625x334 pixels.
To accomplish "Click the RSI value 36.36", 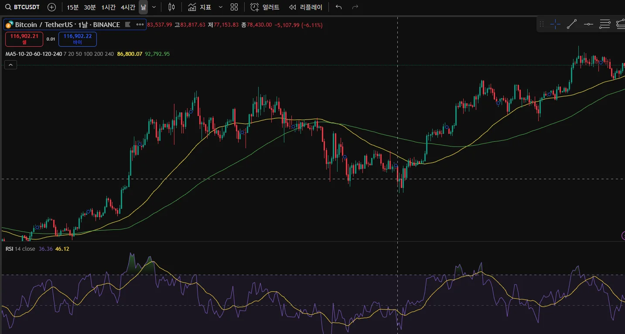I will click(x=45, y=249).
